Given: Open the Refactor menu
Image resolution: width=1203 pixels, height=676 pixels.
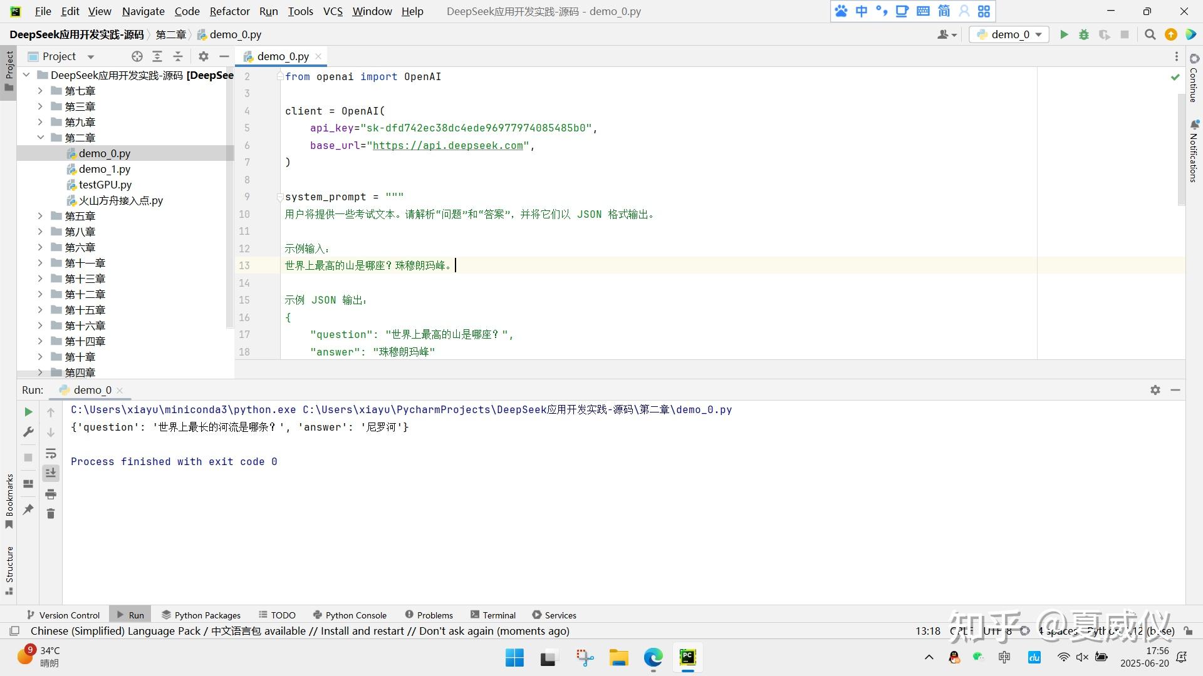Looking at the screenshot, I should coord(229,11).
